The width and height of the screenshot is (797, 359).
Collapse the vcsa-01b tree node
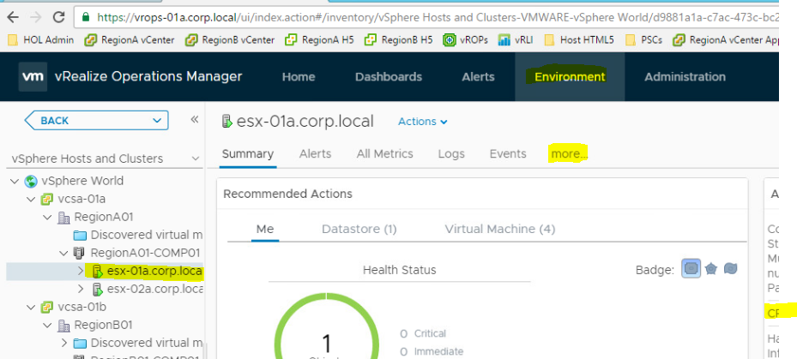pyautogui.click(x=31, y=308)
